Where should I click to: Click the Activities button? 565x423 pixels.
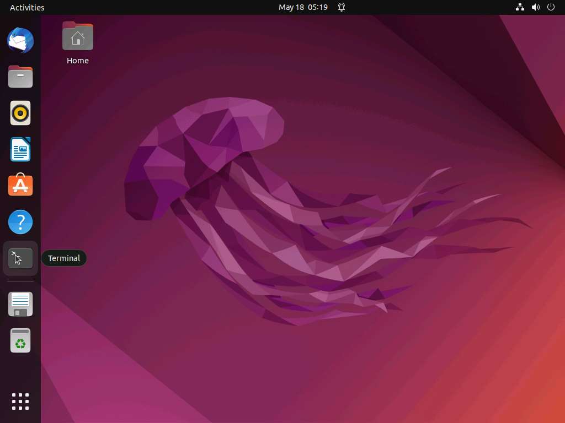[x=27, y=8]
